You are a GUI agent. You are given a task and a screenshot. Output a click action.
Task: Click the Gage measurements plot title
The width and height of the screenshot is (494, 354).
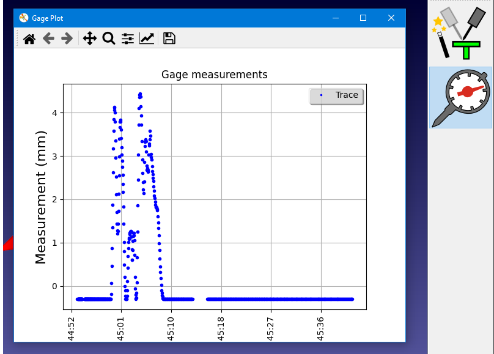pyautogui.click(x=214, y=75)
